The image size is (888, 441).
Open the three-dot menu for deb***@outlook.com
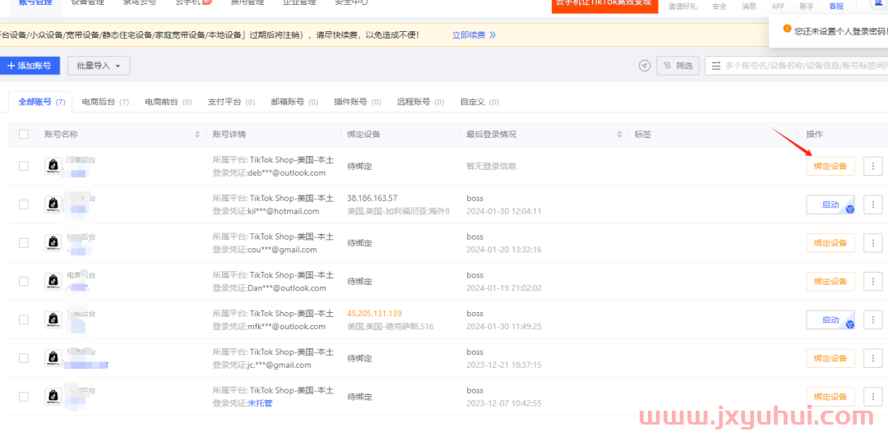(872, 166)
